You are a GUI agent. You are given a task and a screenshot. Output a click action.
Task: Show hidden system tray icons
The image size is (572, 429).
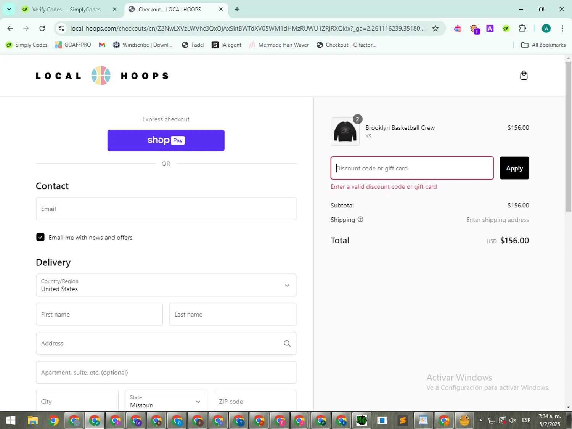click(x=480, y=420)
